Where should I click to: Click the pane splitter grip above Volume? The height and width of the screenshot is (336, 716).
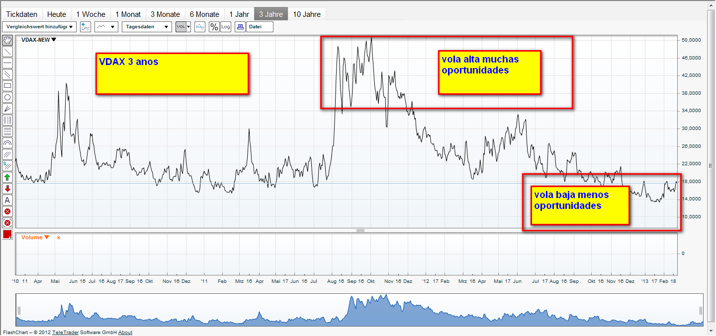360,230
